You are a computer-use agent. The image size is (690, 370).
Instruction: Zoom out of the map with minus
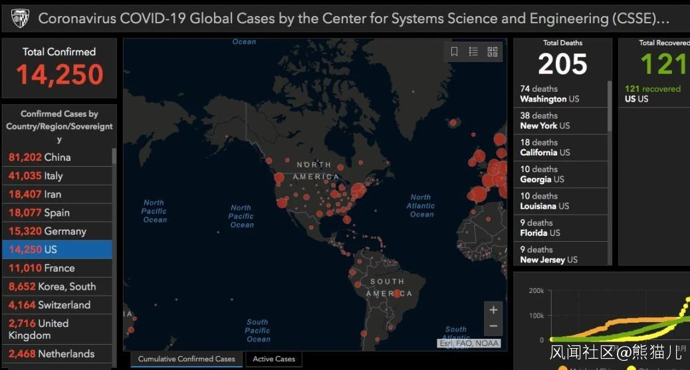coord(493,326)
